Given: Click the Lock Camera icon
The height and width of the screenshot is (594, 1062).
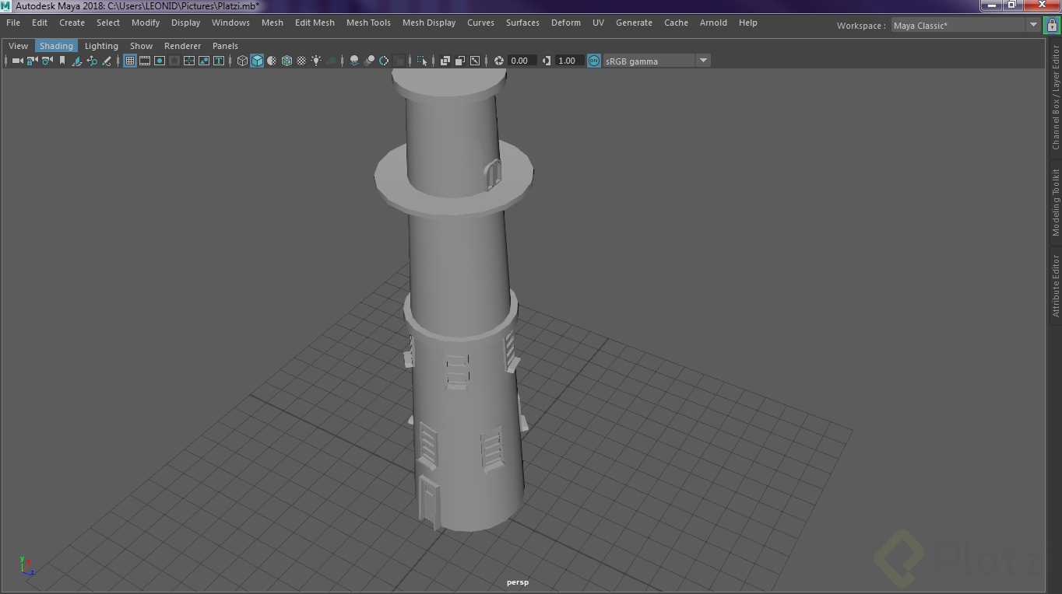Looking at the screenshot, I should coord(32,61).
